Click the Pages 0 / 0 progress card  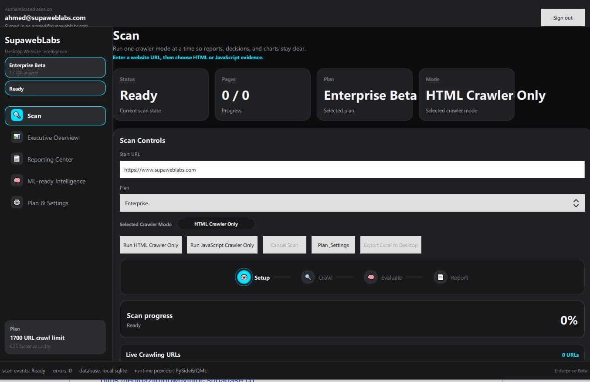[263, 95]
